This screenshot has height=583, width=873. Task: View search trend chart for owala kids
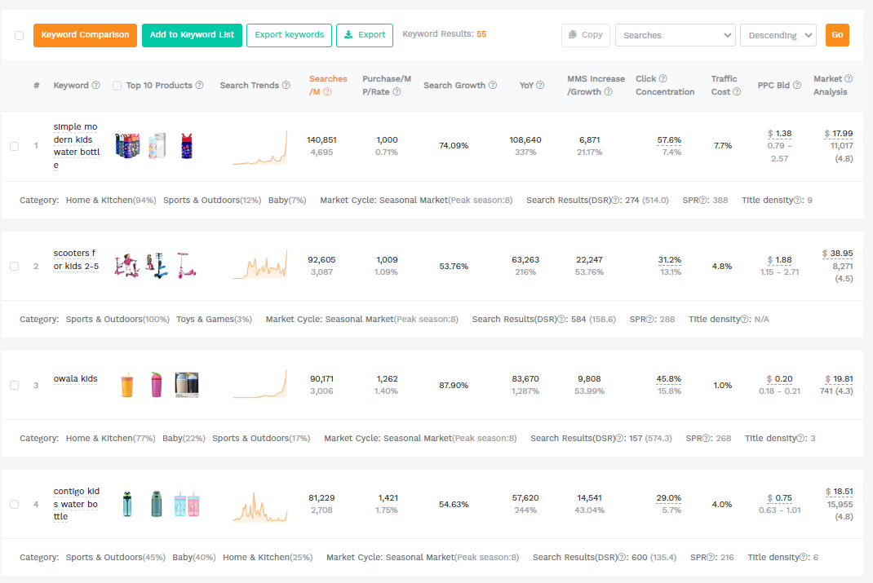pos(260,384)
